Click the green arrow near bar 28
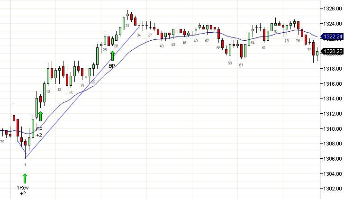 [x=112, y=56]
